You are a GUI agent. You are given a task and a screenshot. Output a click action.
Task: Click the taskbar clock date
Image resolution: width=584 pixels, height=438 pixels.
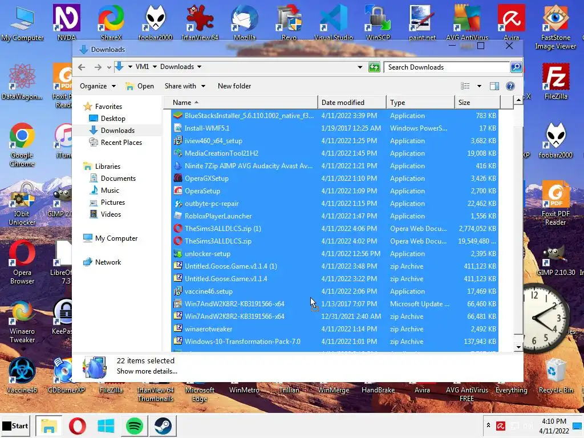click(554, 431)
